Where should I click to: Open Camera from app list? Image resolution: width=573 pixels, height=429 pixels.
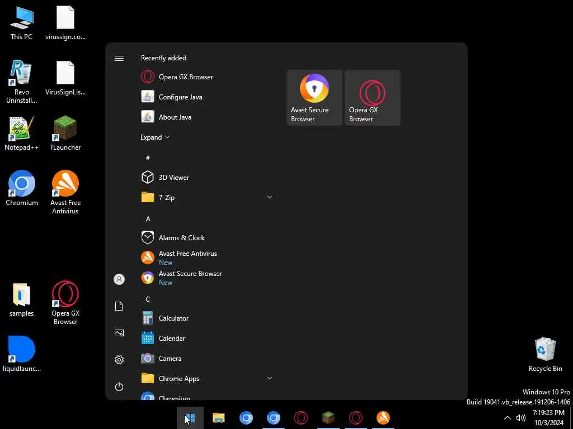(x=208, y=358)
